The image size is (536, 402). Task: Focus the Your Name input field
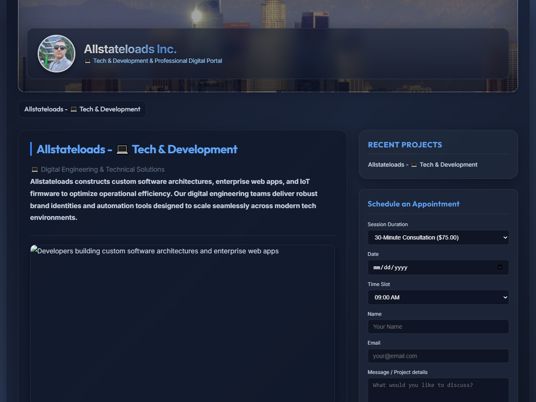click(x=438, y=327)
